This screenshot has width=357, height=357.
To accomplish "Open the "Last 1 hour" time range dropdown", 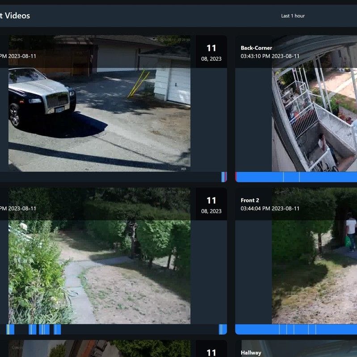I will [x=293, y=16].
